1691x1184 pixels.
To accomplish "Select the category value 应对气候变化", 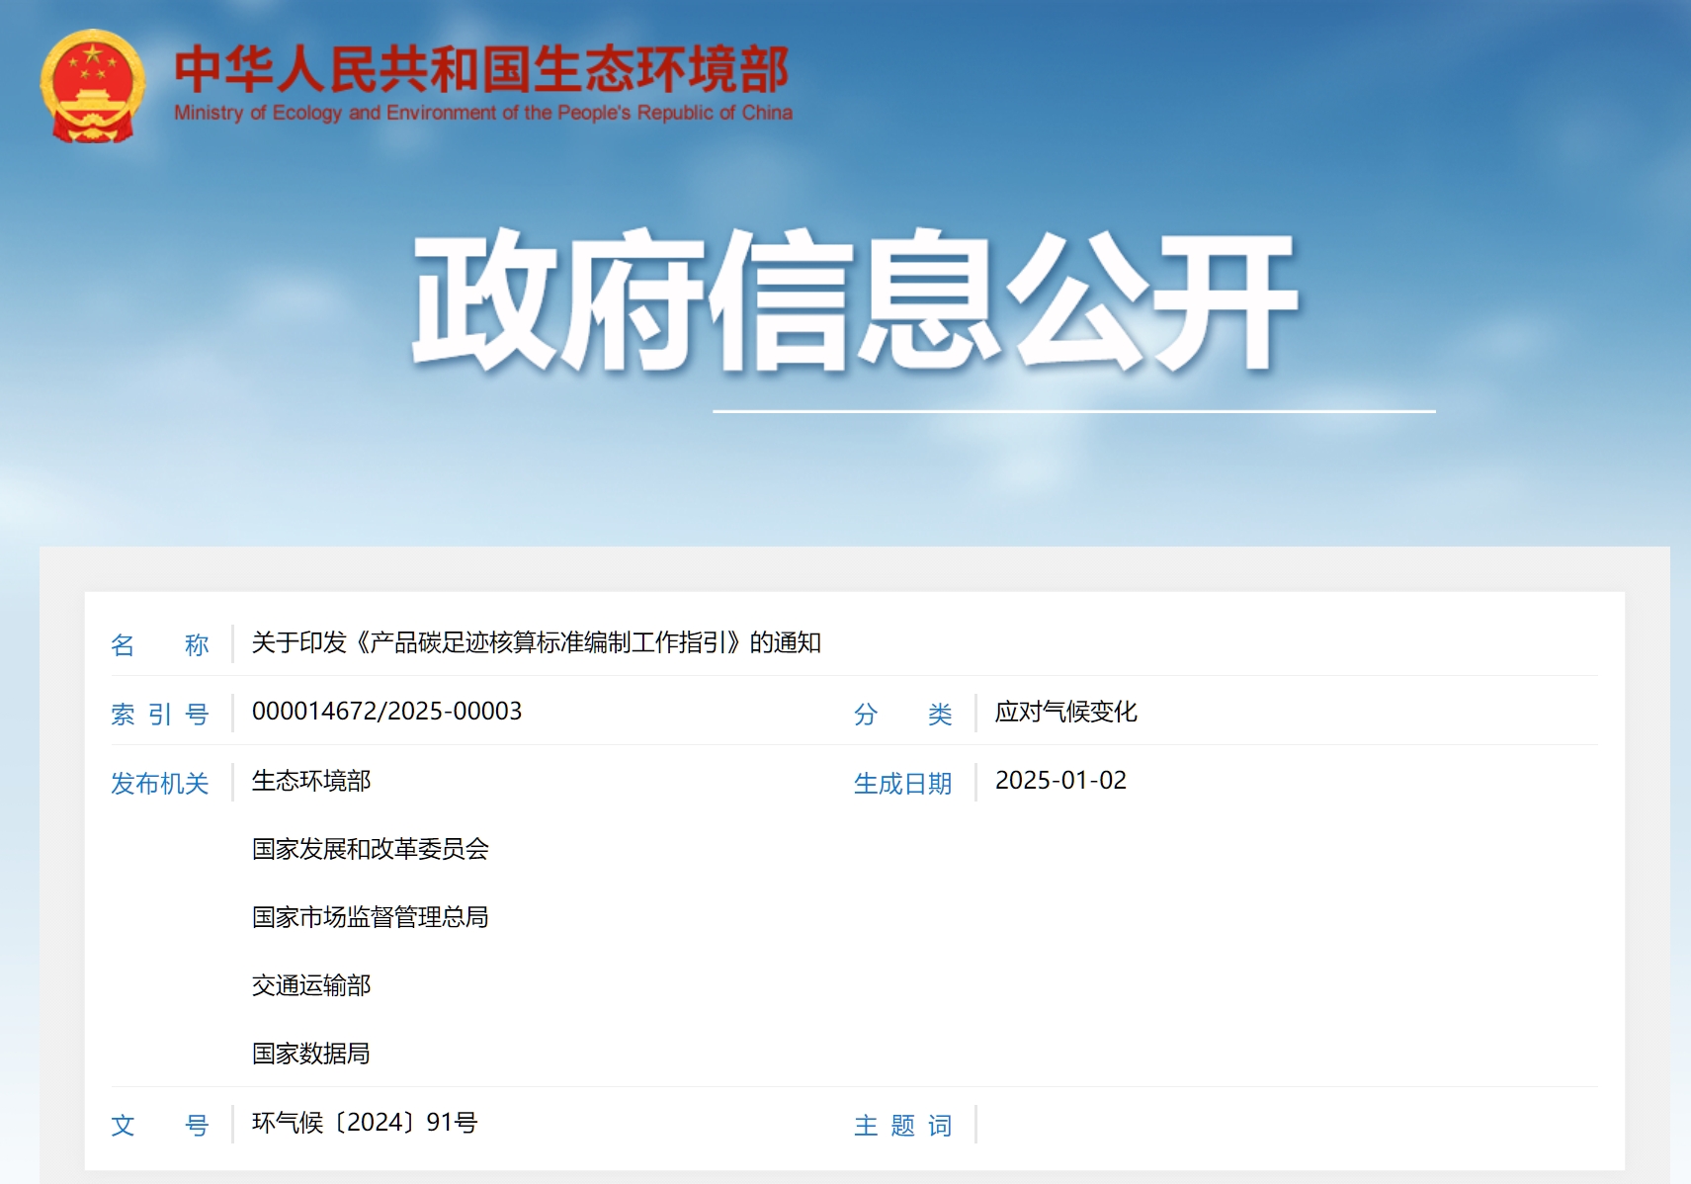I will 1065,712.
